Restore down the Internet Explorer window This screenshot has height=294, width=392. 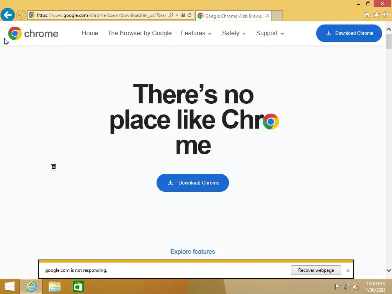coord(368,3)
